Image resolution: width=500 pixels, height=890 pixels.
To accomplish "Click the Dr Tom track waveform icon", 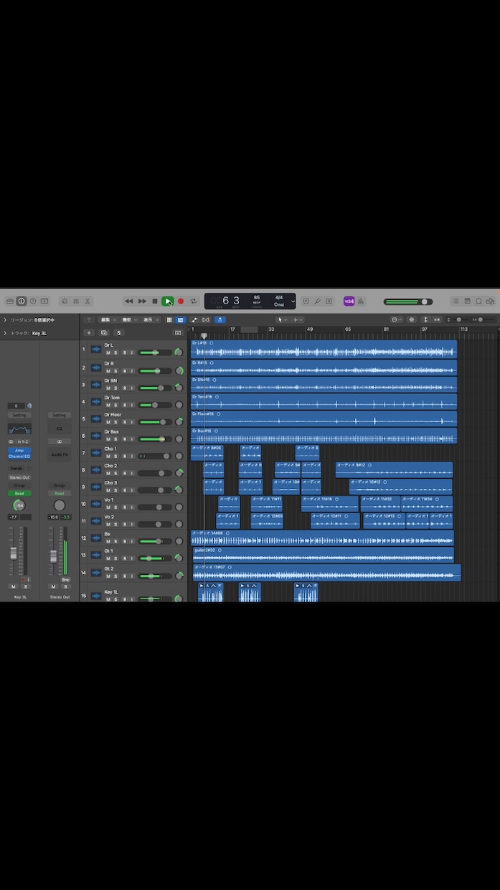I will coord(96,401).
